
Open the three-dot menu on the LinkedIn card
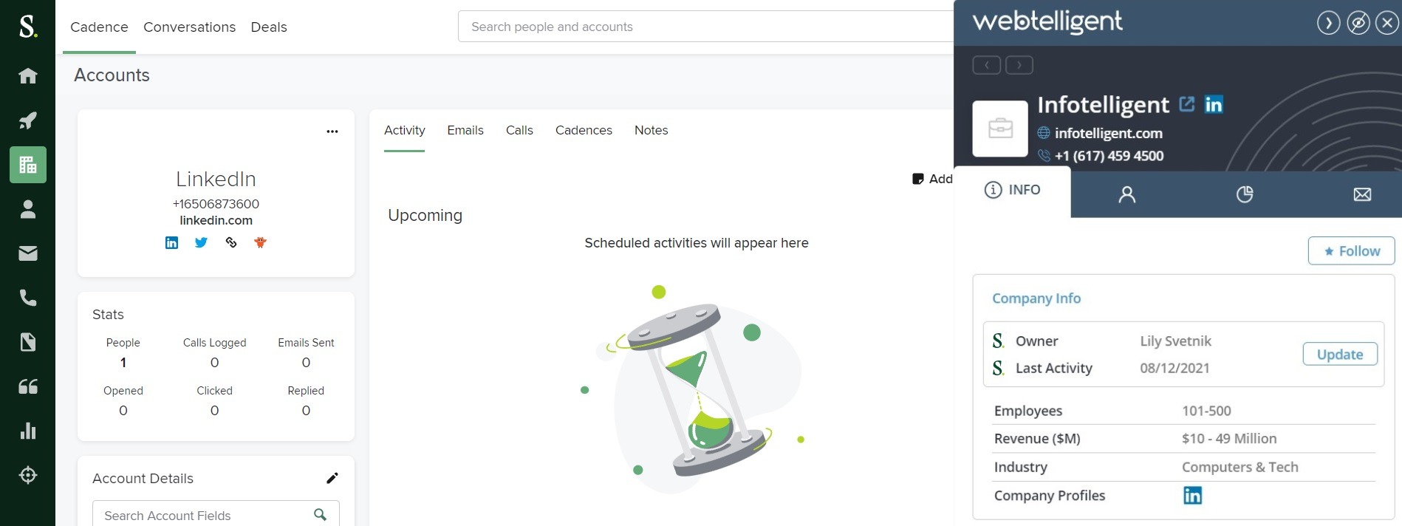click(x=332, y=131)
